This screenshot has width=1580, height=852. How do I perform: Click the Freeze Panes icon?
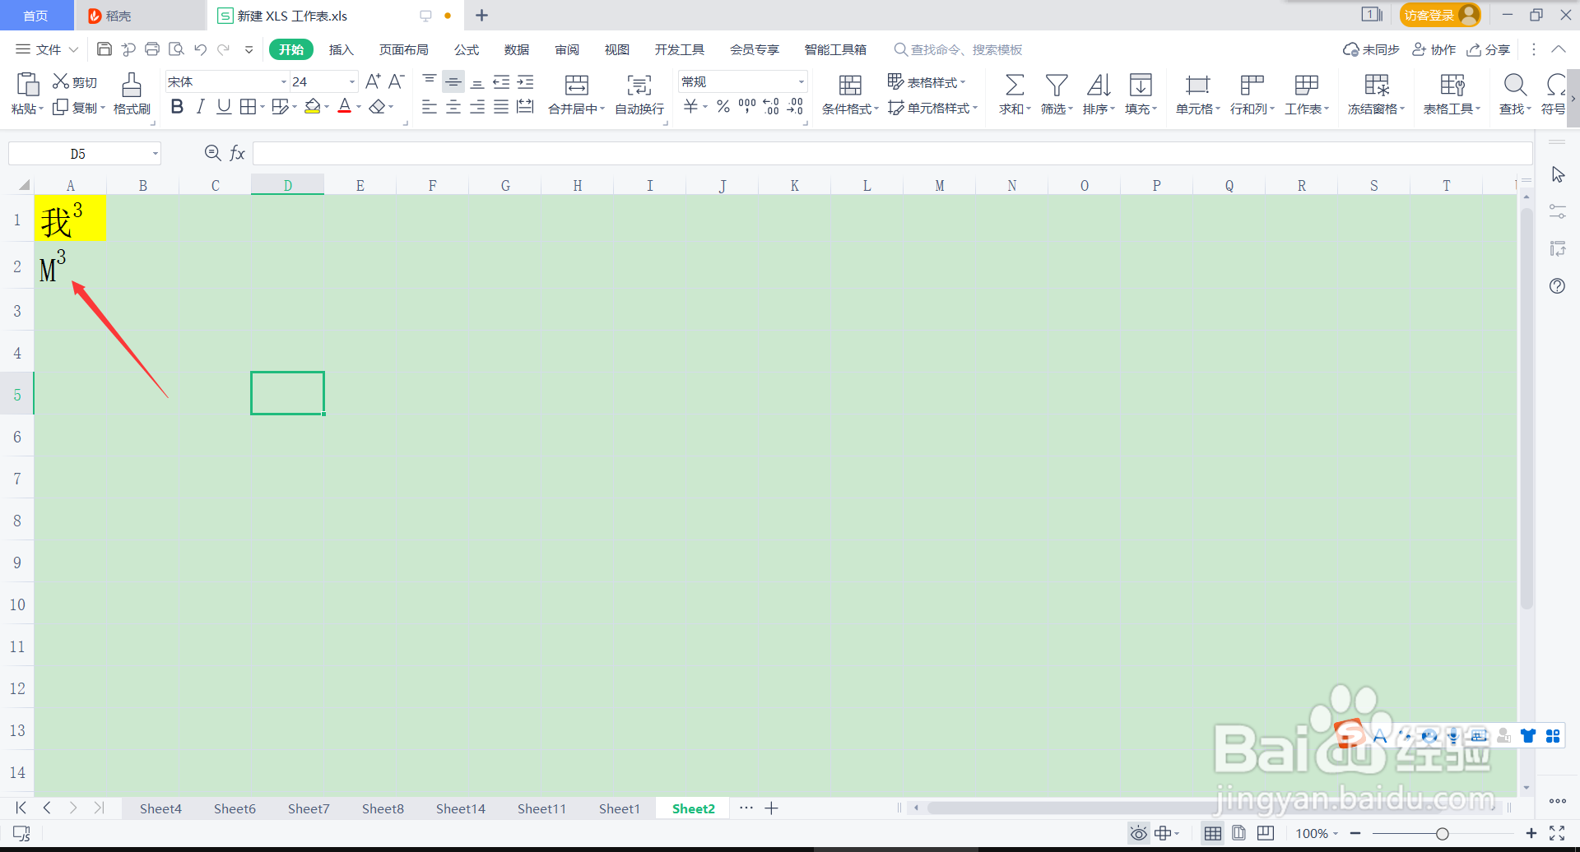(1377, 85)
